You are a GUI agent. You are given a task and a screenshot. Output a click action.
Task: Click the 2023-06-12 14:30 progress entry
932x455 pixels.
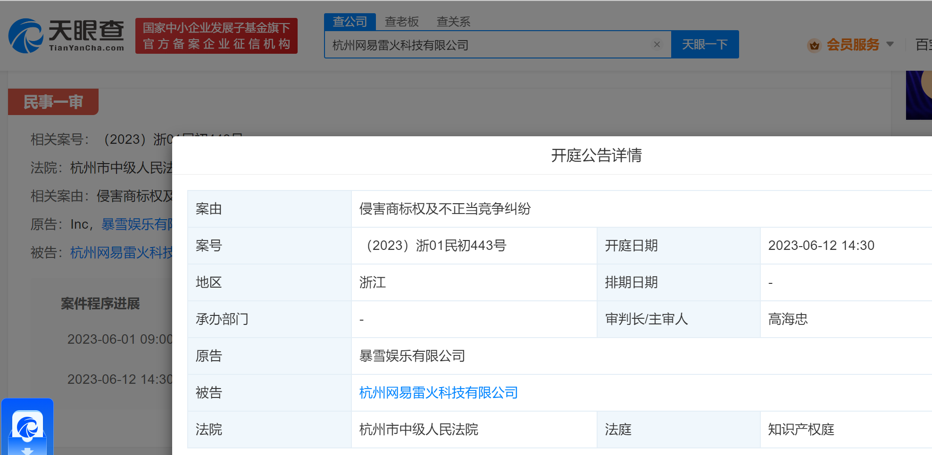[x=120, y=380]
